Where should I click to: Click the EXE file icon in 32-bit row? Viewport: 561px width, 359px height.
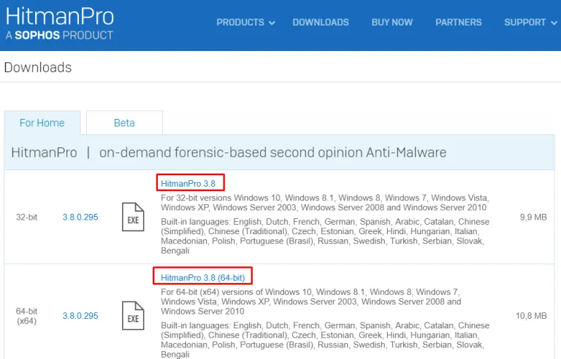click(133, 217)
